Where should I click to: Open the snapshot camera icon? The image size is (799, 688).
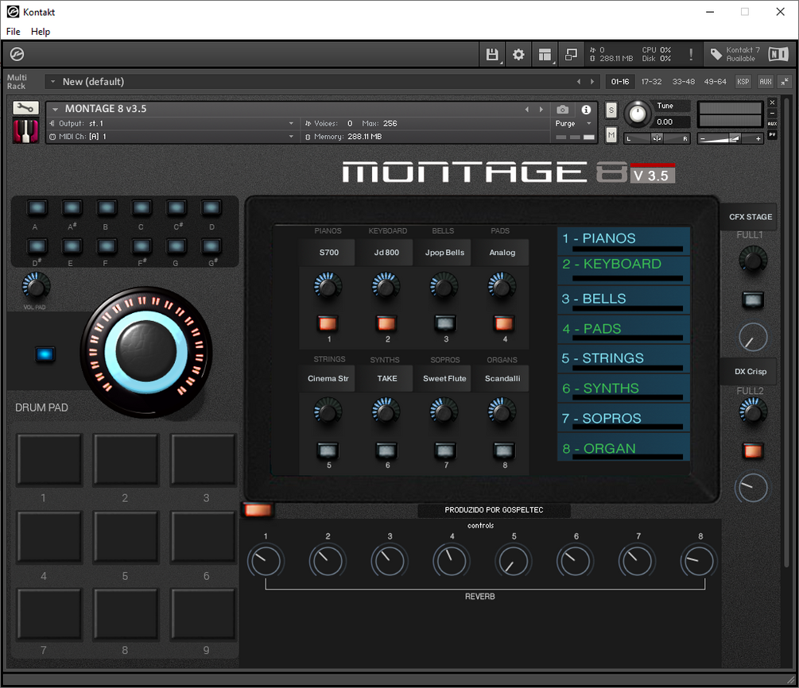pyautogui.click(x=562, y=110)
